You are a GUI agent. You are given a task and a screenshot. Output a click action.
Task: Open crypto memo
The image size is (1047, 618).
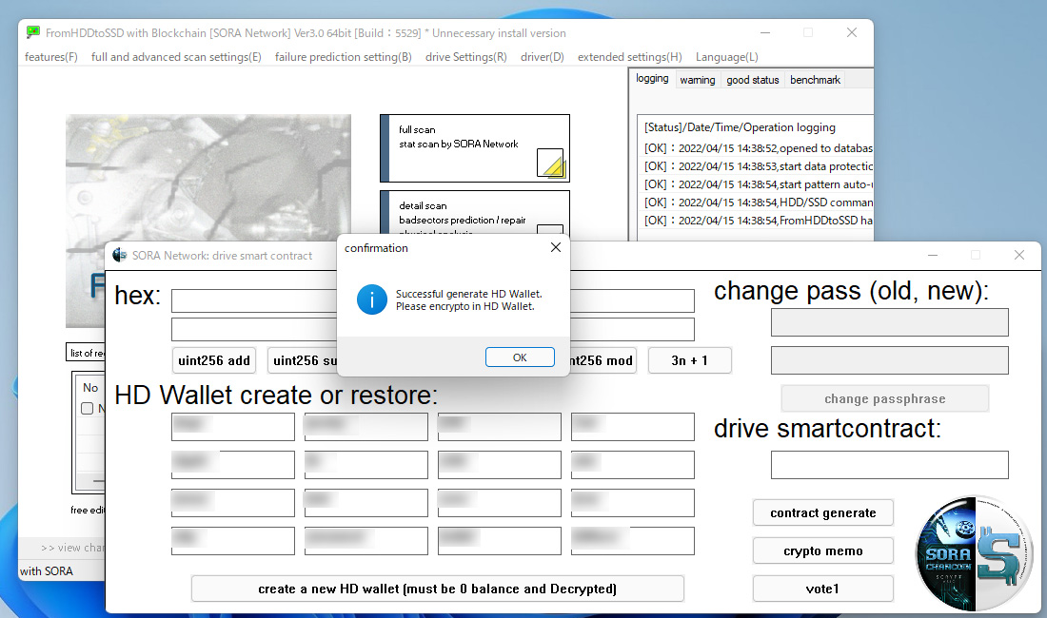point(823,550)
